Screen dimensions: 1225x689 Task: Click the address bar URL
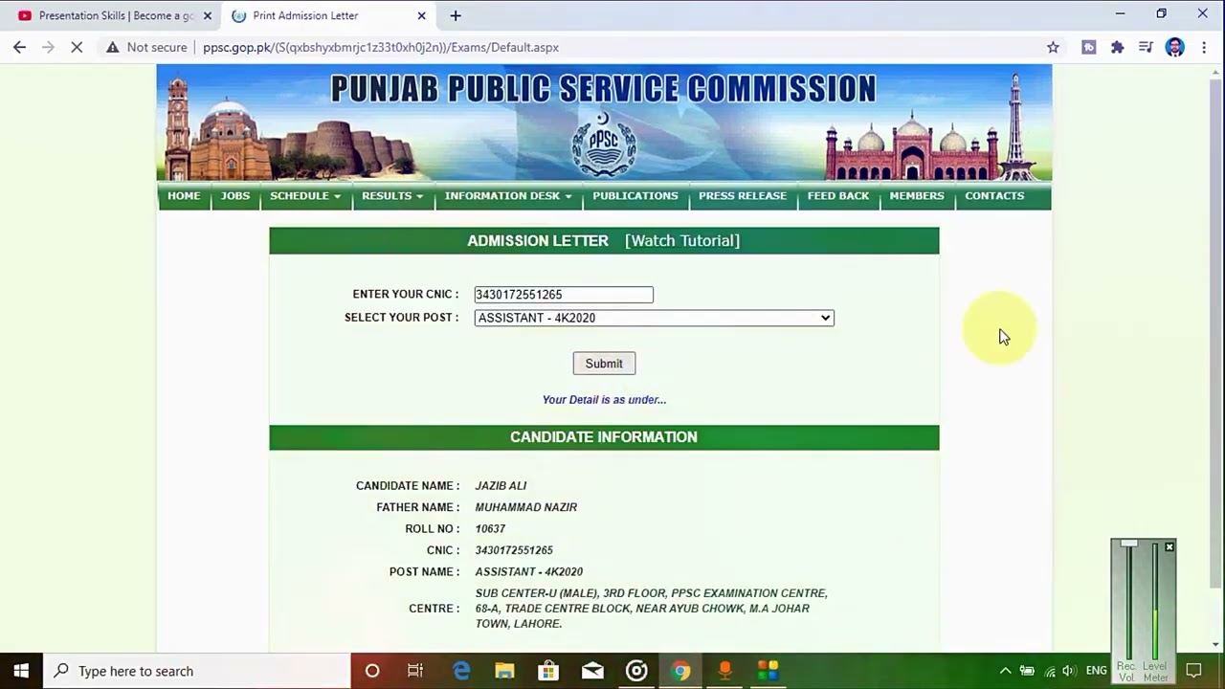coord(381,47)
